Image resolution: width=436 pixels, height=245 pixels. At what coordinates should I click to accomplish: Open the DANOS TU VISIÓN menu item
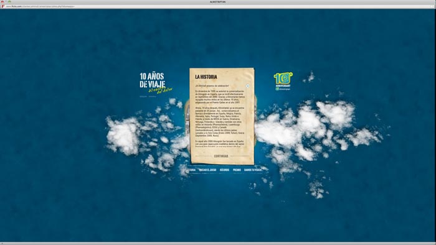pos(253,170)
